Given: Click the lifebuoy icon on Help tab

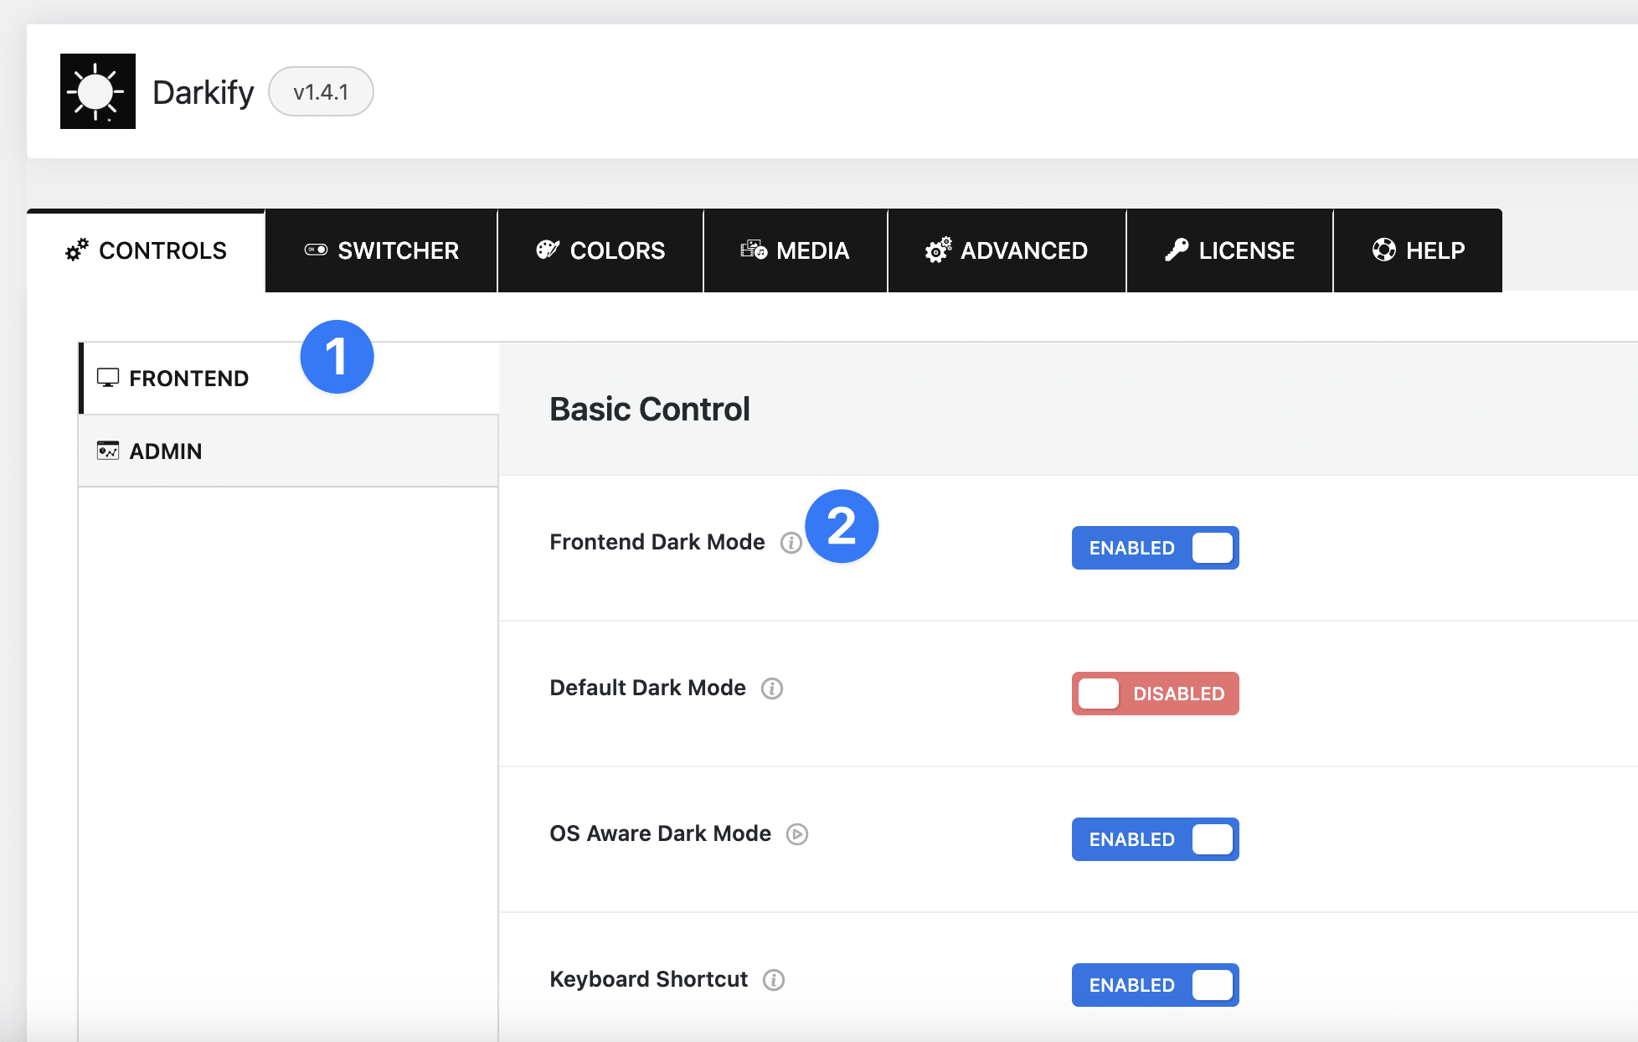Looking at the screenshot, I should coord(1383,250).
